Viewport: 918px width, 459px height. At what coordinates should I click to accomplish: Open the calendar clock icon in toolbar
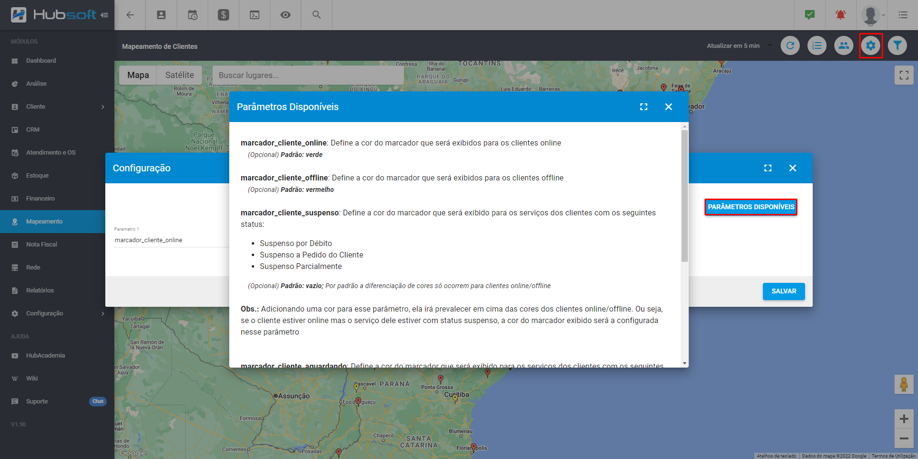(x=192, y=15)
